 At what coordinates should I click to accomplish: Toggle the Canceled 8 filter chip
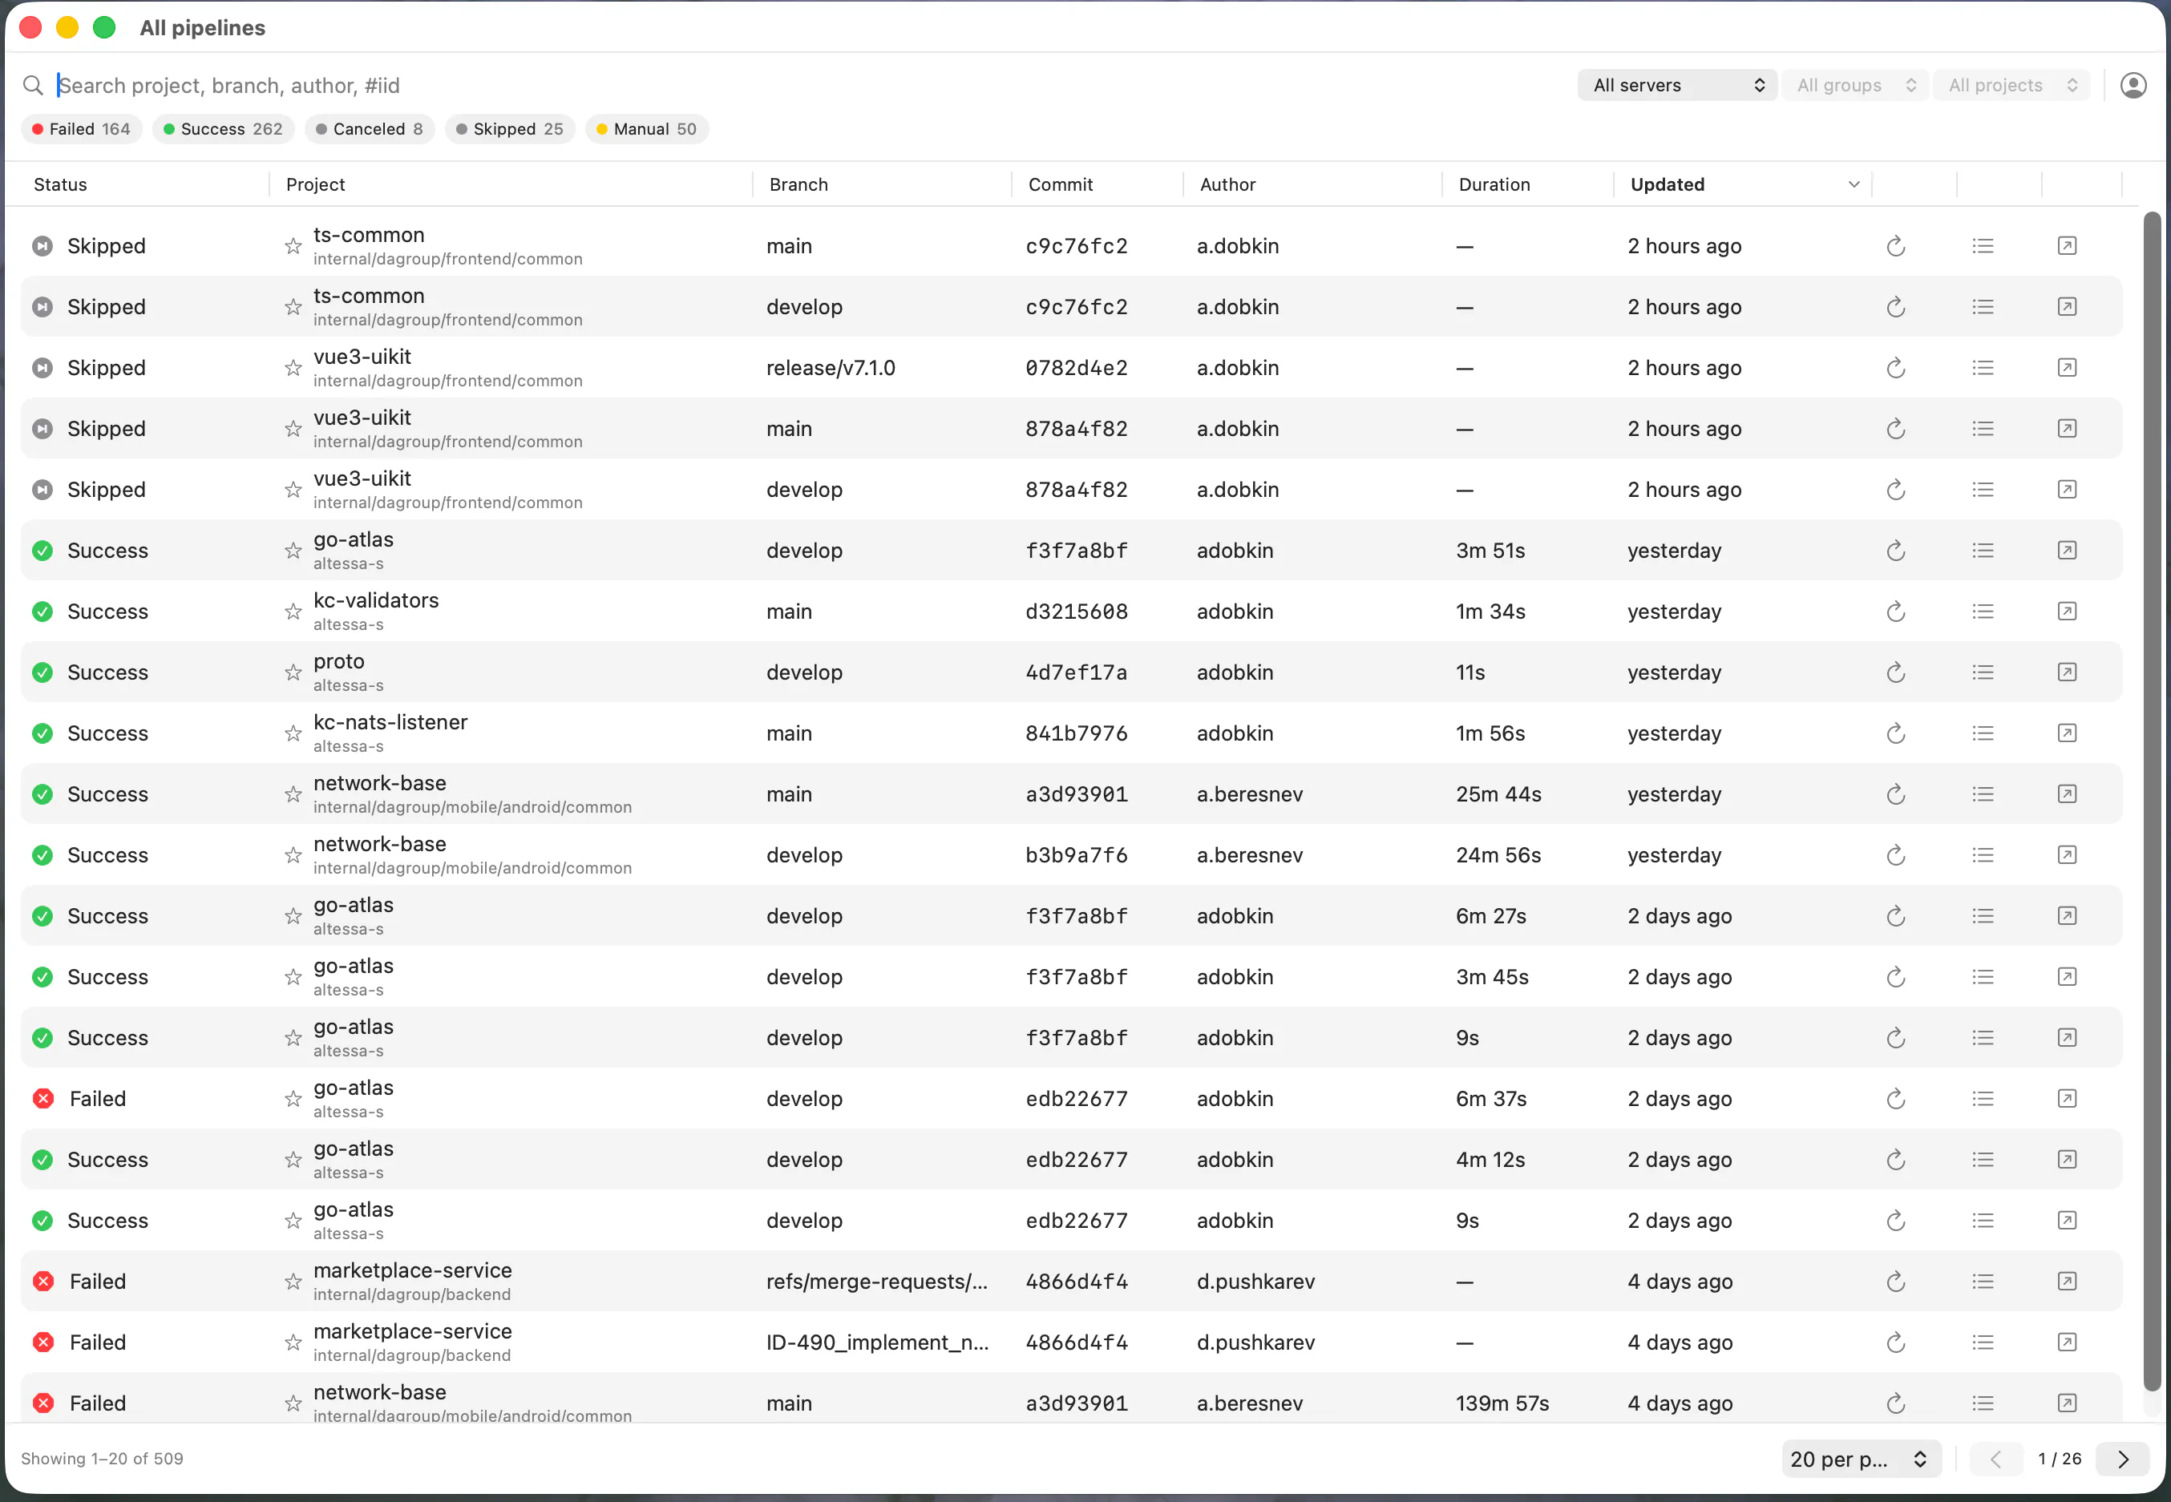pos(370,129)
